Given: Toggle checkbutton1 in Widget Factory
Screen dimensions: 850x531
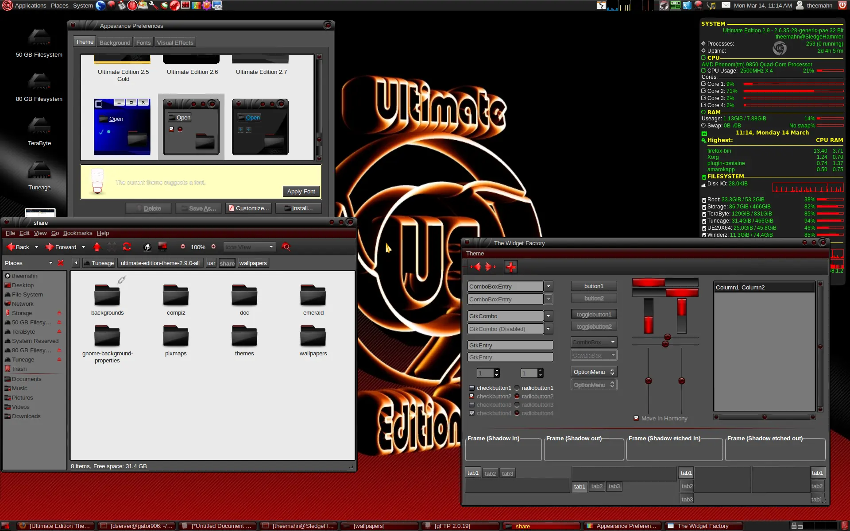Looking at the screenshot, I should pos(490,388).
